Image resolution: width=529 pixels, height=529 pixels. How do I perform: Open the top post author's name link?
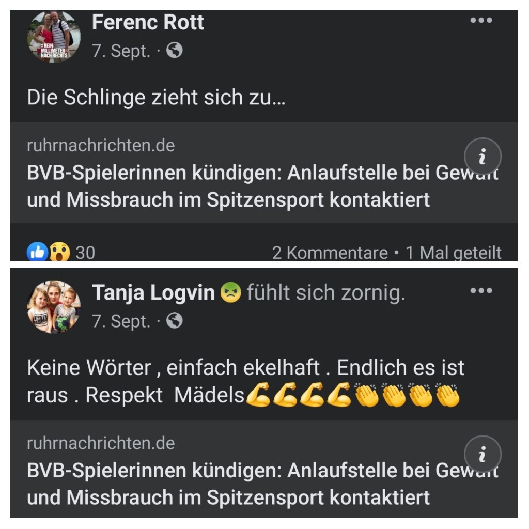148,22
